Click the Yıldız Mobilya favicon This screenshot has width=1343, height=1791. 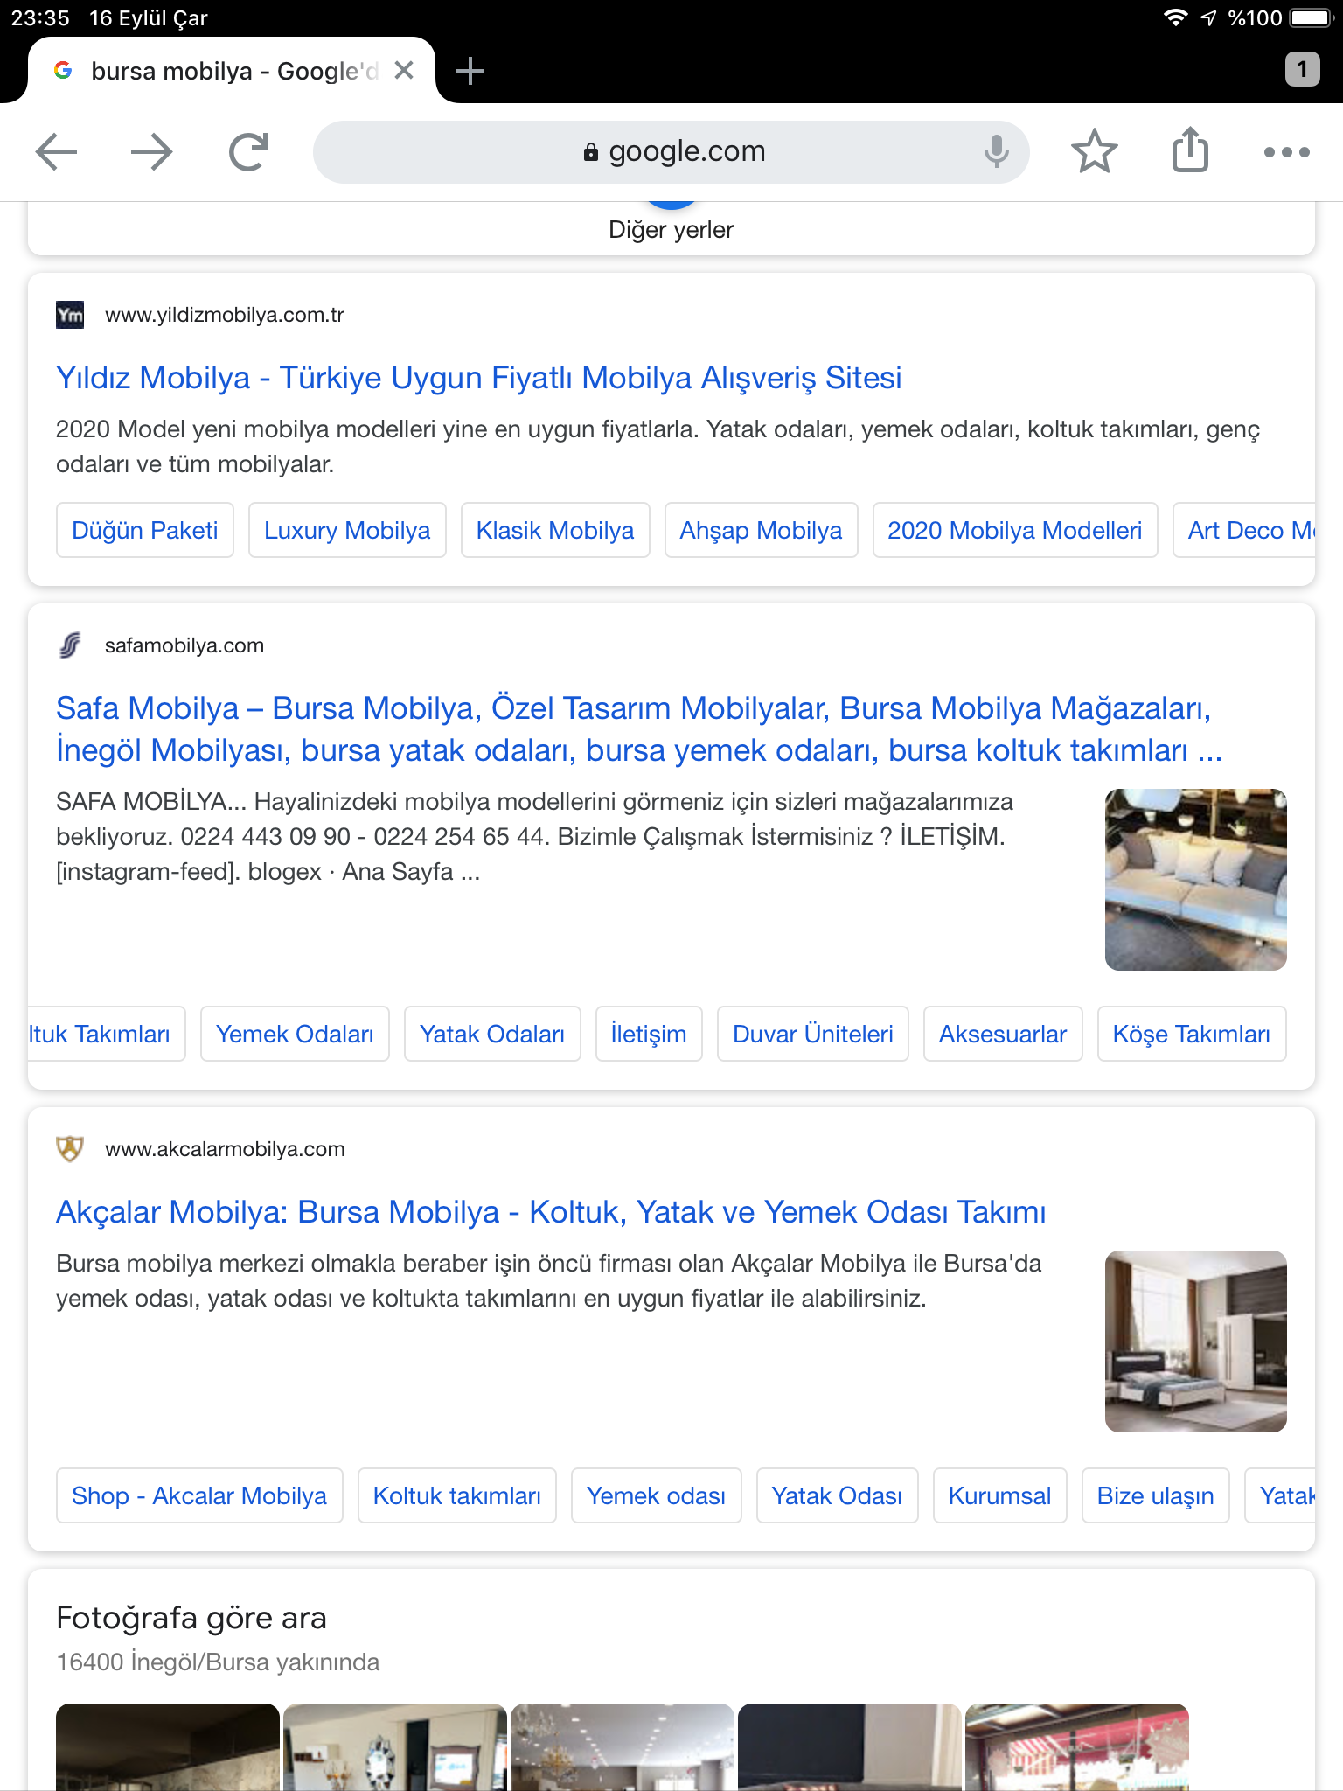coord(70,315)
